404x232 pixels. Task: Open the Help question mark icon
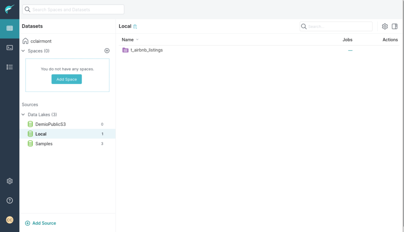[9, 200]
